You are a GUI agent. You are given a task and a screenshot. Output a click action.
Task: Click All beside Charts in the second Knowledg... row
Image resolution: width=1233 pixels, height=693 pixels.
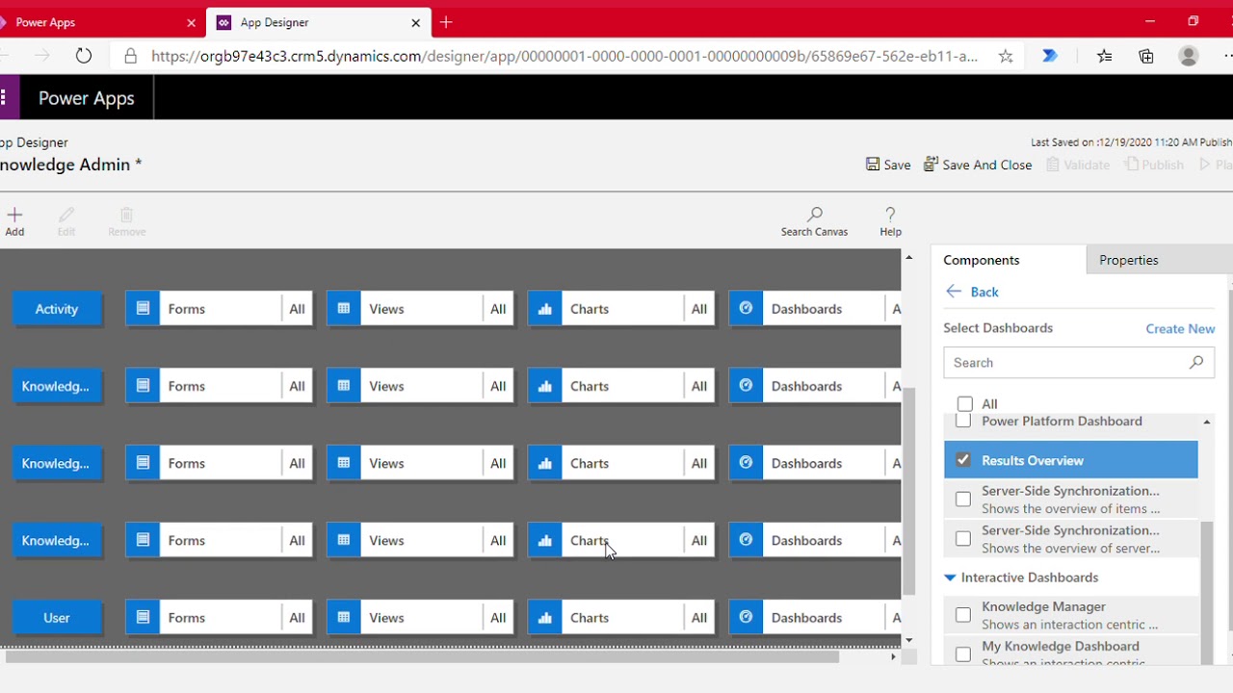[x=699, y=463]
